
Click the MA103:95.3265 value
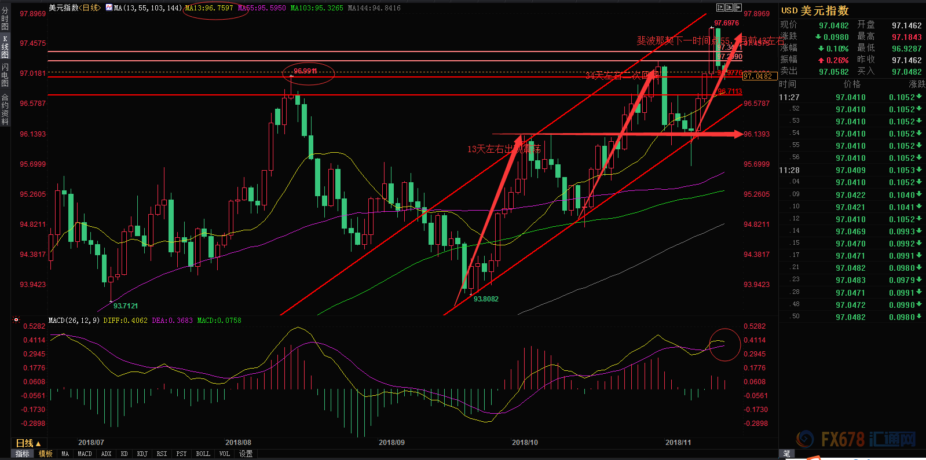click(x=316, y=8)
